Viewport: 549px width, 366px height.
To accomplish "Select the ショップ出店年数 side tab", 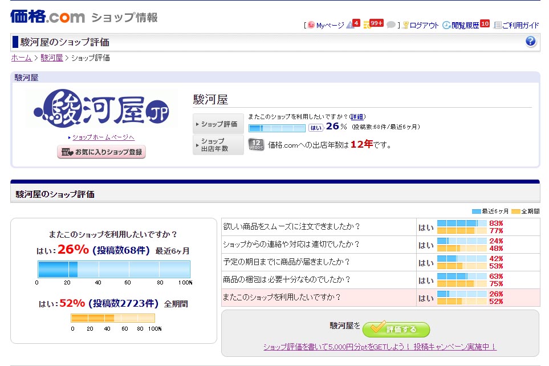I will pyautogui.click(x=218, y=145).
